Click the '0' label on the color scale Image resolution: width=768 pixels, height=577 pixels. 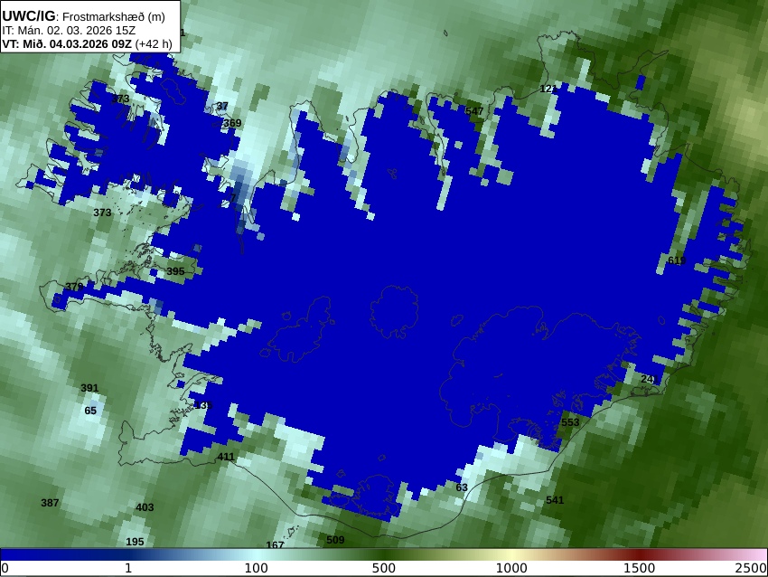point(5,568)
